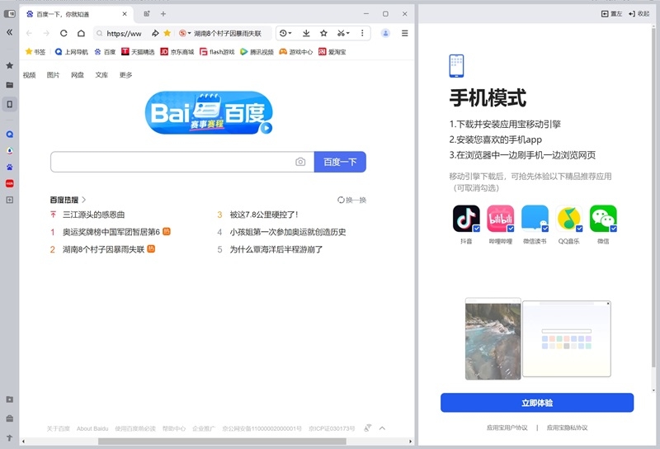
Task: Open the blue Q sidebar shortcut
Action: pos(10,135)
